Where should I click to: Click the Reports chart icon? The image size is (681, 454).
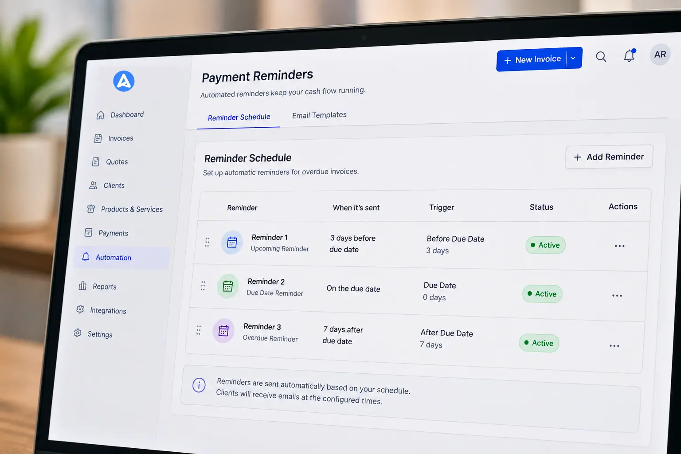point(82,286)
